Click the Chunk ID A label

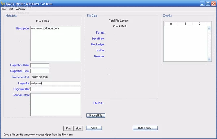click(x=43, y=21)
